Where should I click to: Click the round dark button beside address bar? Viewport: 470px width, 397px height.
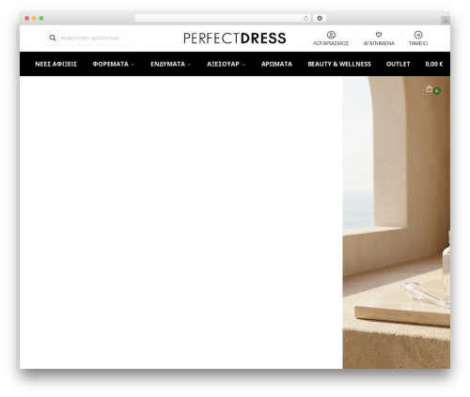[x=320, y=19]
